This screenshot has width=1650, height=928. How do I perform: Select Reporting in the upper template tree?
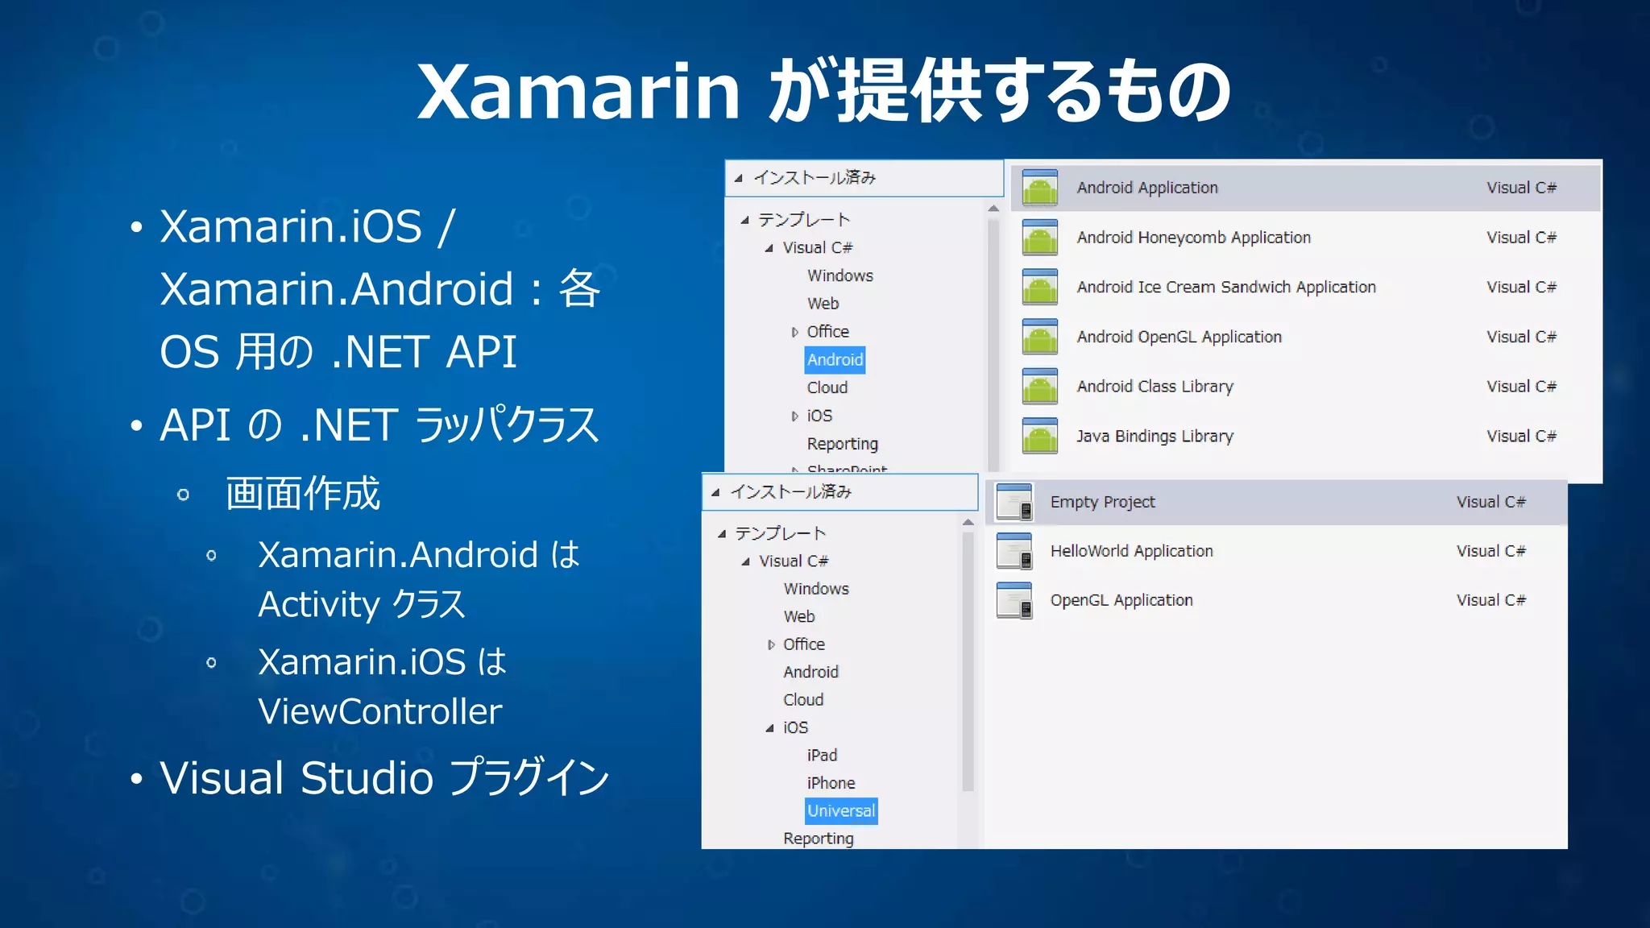(843, 444)
